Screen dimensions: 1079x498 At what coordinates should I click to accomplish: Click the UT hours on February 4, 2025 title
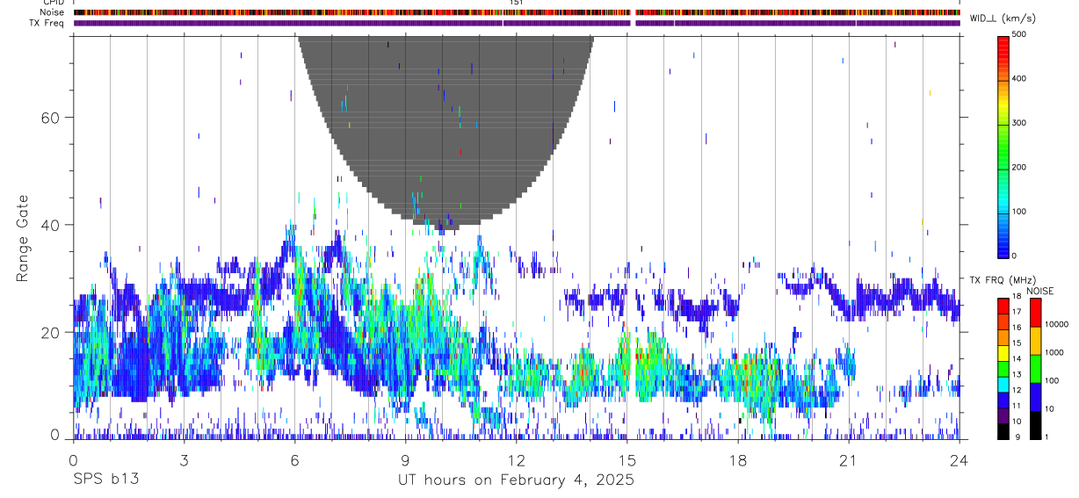click(516, 480)
